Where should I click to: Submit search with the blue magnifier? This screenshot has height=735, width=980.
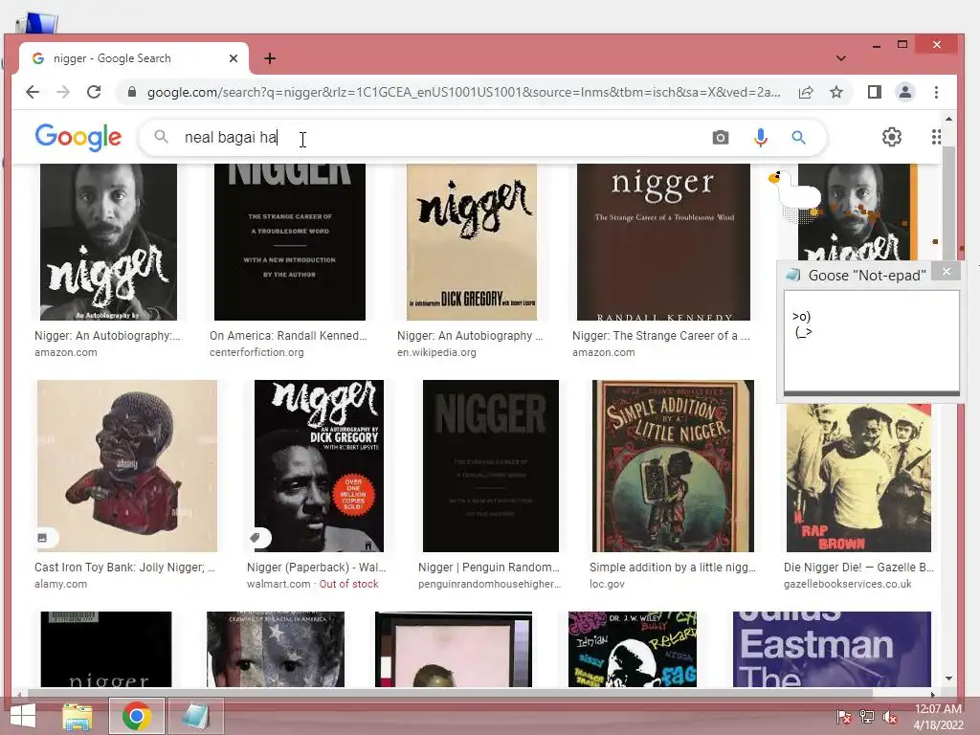click(798, 138)
